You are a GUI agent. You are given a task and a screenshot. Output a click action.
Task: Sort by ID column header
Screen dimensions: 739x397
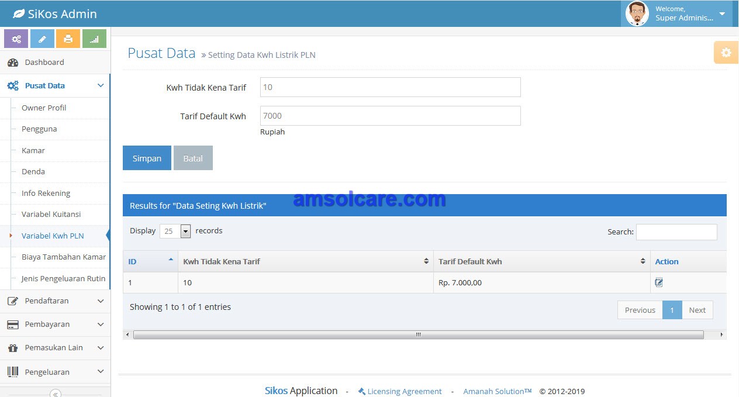click(150, 261)
